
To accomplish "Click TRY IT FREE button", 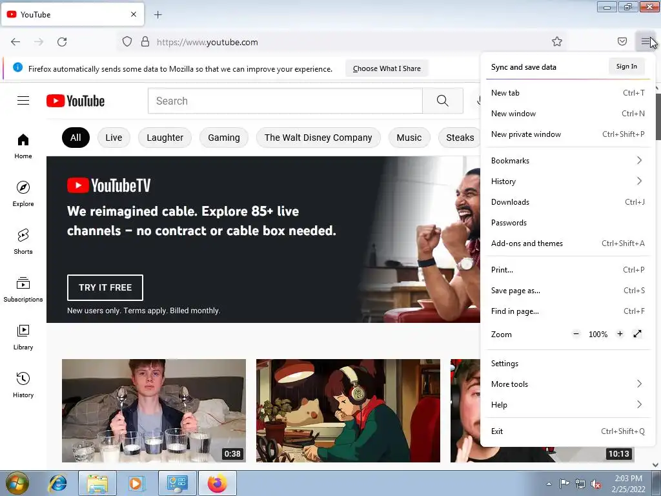I will [x=105, y=287].
